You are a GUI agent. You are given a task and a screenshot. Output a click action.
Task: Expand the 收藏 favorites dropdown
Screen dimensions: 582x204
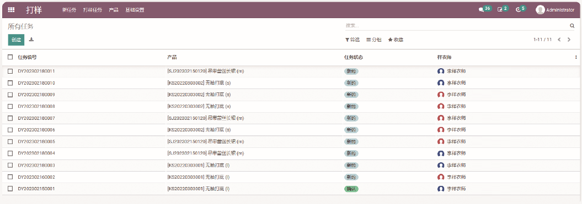point(396,40)
